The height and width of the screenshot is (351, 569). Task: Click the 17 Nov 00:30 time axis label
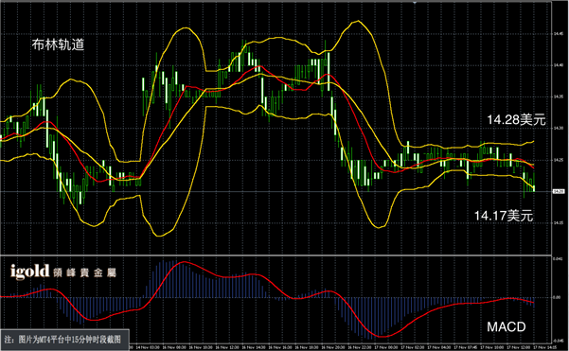point(385,347)
